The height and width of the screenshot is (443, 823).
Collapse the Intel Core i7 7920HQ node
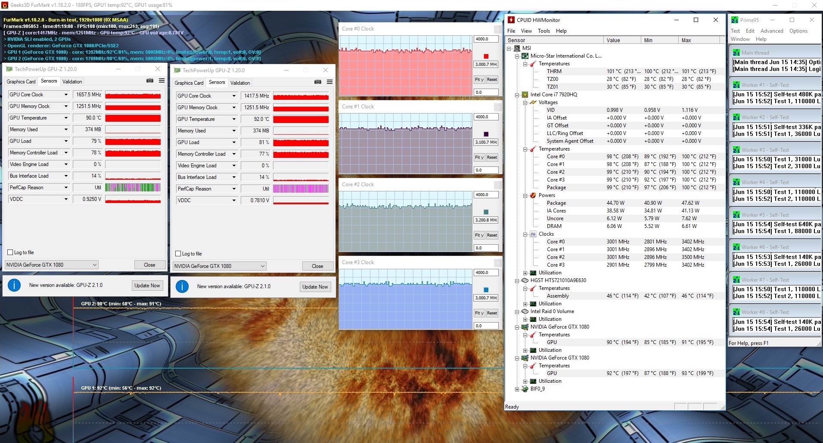[x=517, y=95]
